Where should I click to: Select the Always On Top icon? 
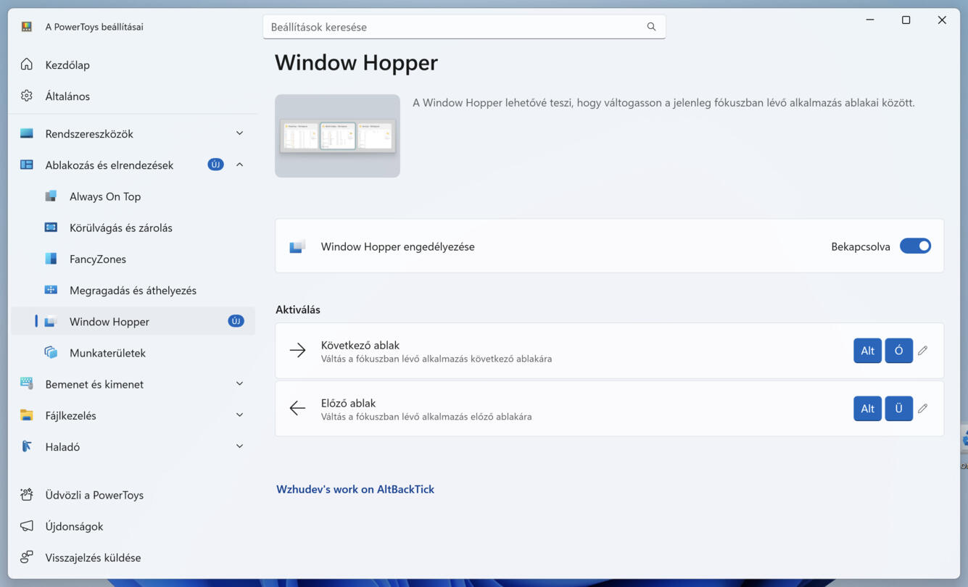click(x=51, y=196)
